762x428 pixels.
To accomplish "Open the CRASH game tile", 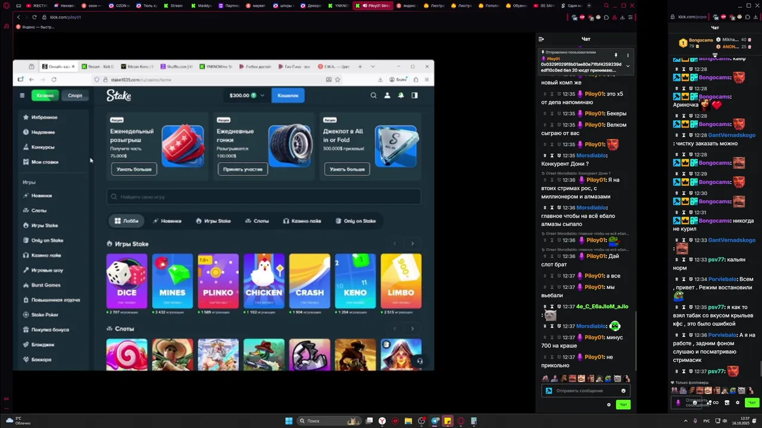I will pyautogui.click(x=310, y=281).
